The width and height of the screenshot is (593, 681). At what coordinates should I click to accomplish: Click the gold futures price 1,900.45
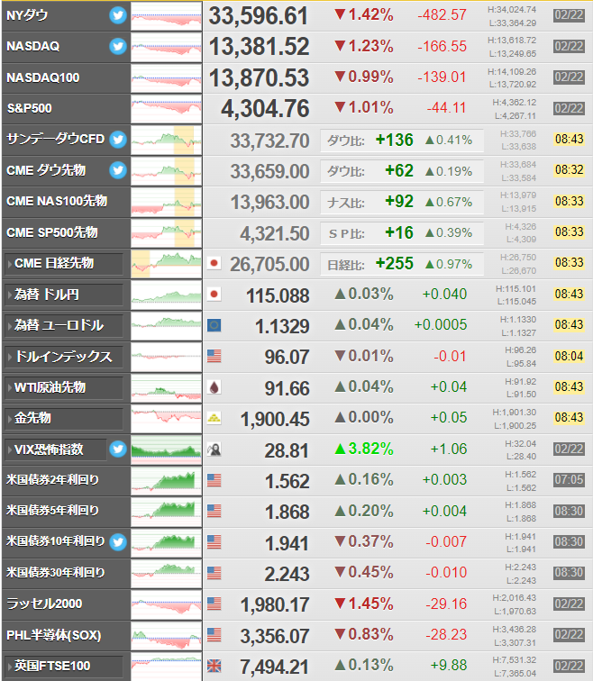pos(275,420)
